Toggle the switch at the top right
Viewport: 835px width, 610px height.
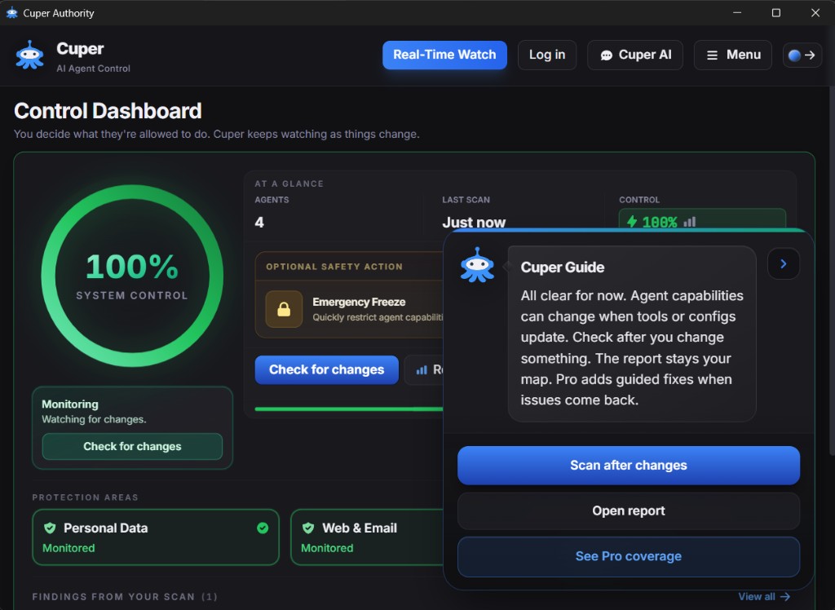pos(802,55)
